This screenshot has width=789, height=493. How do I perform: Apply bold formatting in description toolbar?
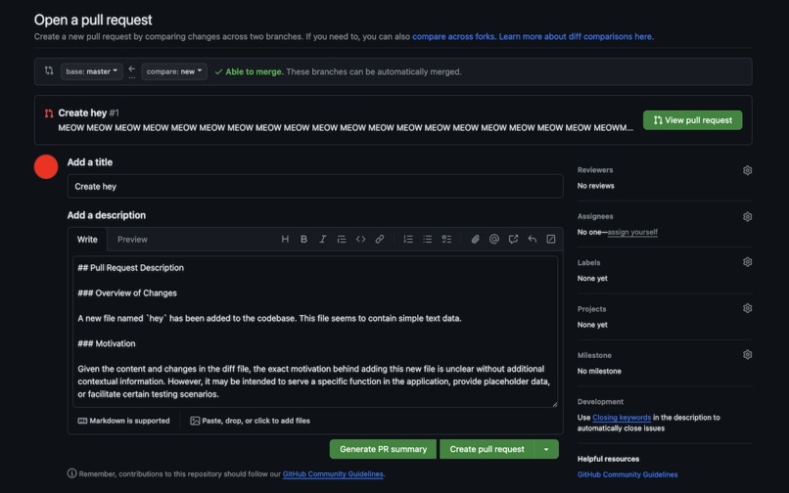[x=303, y=239]
